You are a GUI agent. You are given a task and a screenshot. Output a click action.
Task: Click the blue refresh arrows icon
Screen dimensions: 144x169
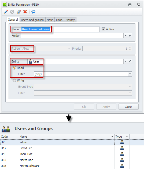[x=34, y=12]
